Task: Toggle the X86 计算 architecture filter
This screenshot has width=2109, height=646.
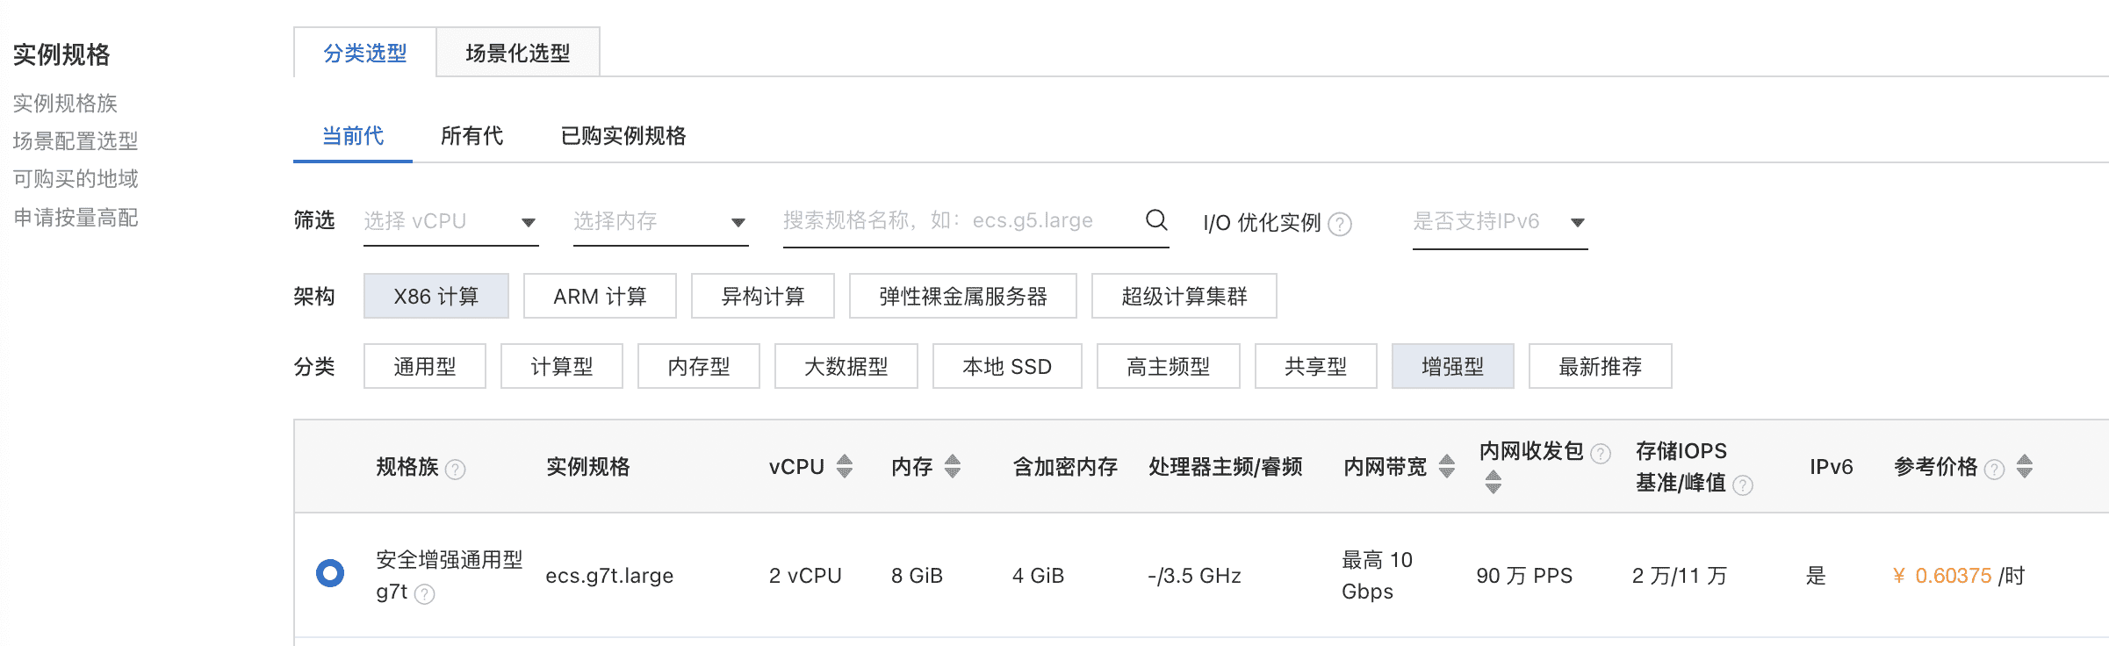Action: 435,297
